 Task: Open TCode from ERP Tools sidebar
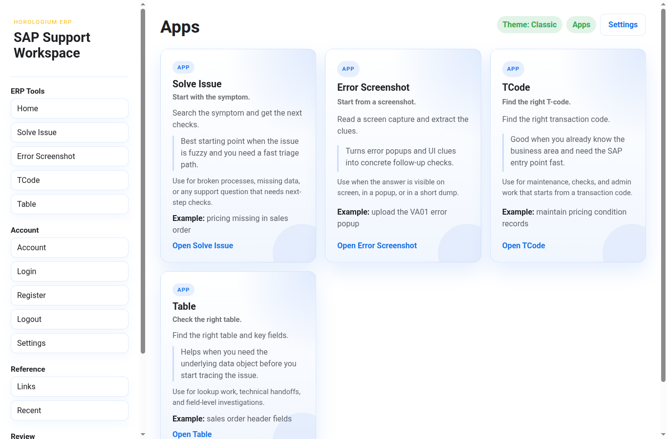click(69, 180)
